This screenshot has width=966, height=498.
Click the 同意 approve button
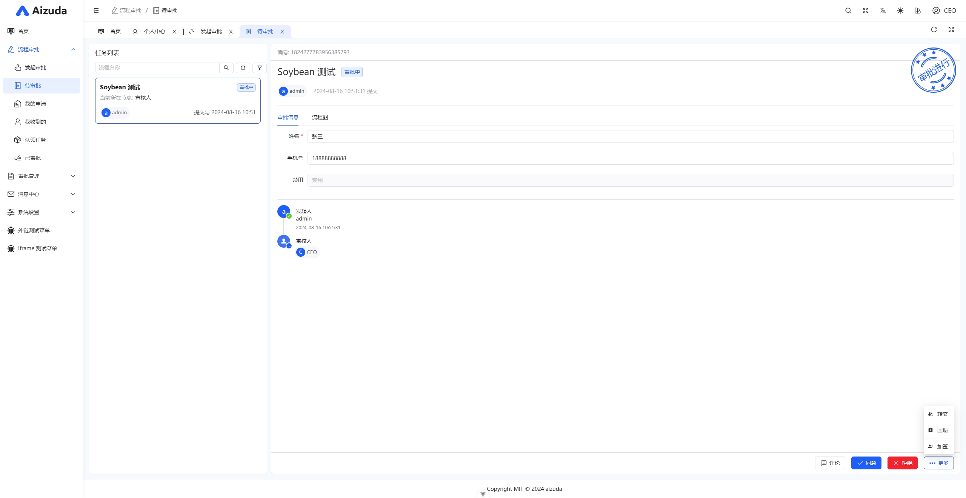(866, 463)
